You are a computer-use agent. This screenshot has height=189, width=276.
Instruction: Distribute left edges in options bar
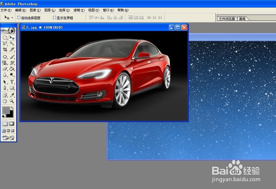tap(149, 17)
